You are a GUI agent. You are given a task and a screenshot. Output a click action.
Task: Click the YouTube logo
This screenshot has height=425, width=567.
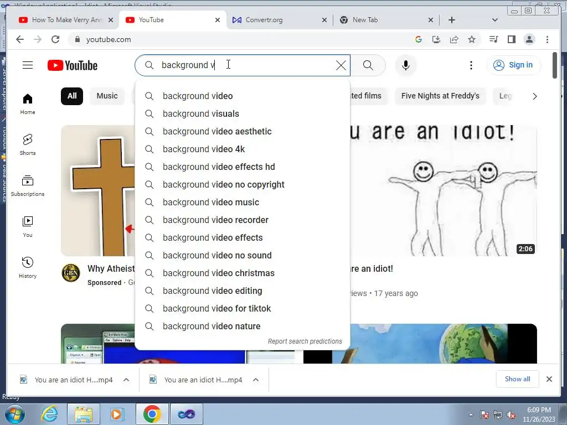(x=73, y=65)
